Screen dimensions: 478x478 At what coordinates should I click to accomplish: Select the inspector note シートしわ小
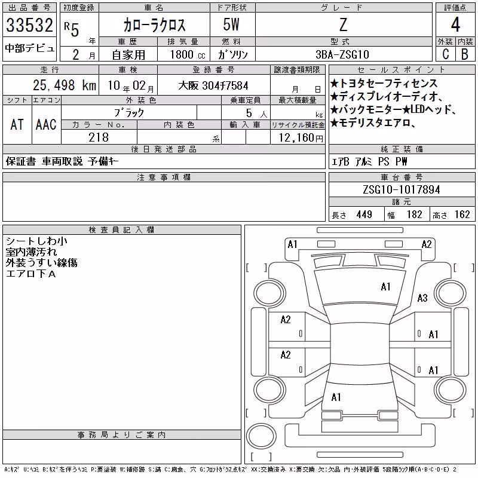tap(36, 241)
